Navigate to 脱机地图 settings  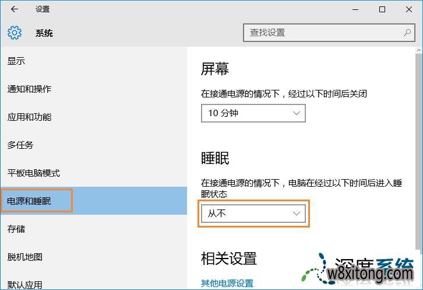pyautogui.click(x=24, y=257)
